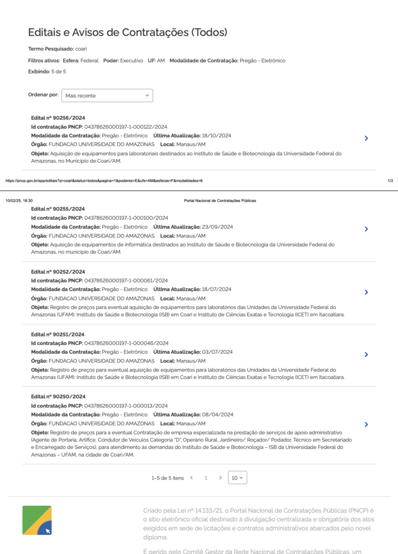
Task: Expand the items-per-page dropdown showing 10
Action: click(x=237, y=478)
